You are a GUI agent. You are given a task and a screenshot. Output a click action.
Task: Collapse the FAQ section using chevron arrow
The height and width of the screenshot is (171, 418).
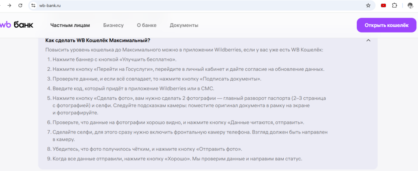click(368, 40)
